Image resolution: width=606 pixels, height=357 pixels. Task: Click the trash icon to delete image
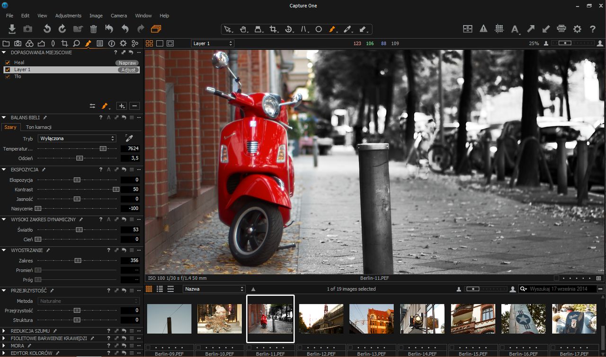pos(93,29)
